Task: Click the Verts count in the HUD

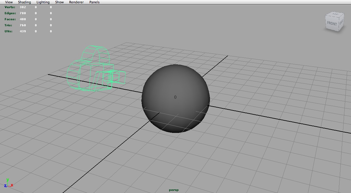Action: [22, 7]
